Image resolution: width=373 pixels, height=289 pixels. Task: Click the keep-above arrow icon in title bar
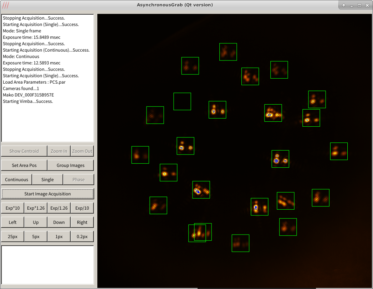[344, 5]
